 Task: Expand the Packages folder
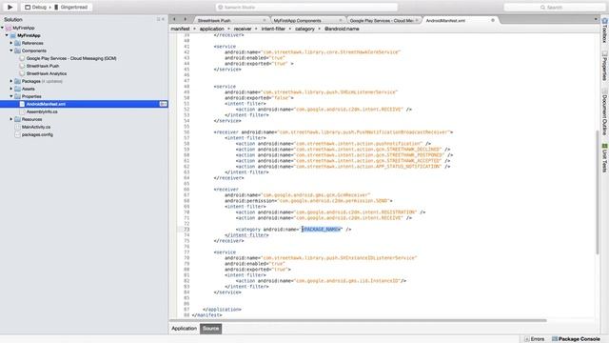coord(11,81)
